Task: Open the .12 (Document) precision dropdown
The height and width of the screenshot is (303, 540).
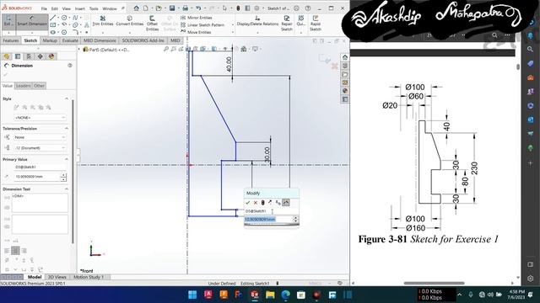Action: click(40, 148)
